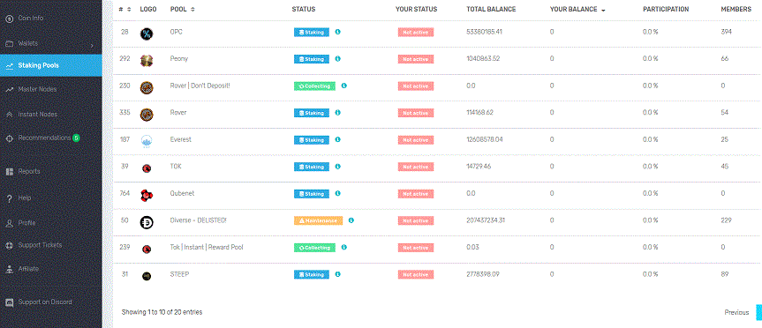Click the Participation column header

pos(665,9)
